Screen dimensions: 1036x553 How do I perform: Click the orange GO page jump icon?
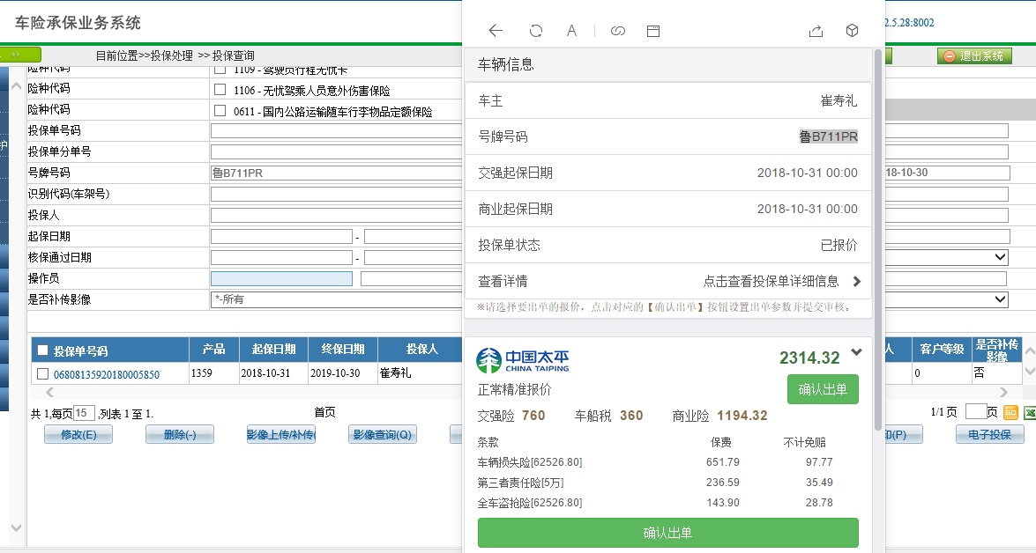[x=1010, y=412]
